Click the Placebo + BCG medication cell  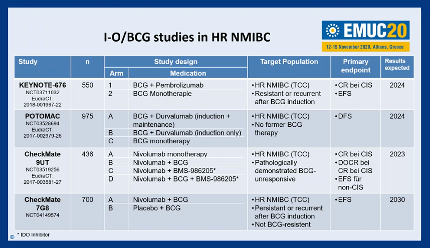[x=157, y=208]
